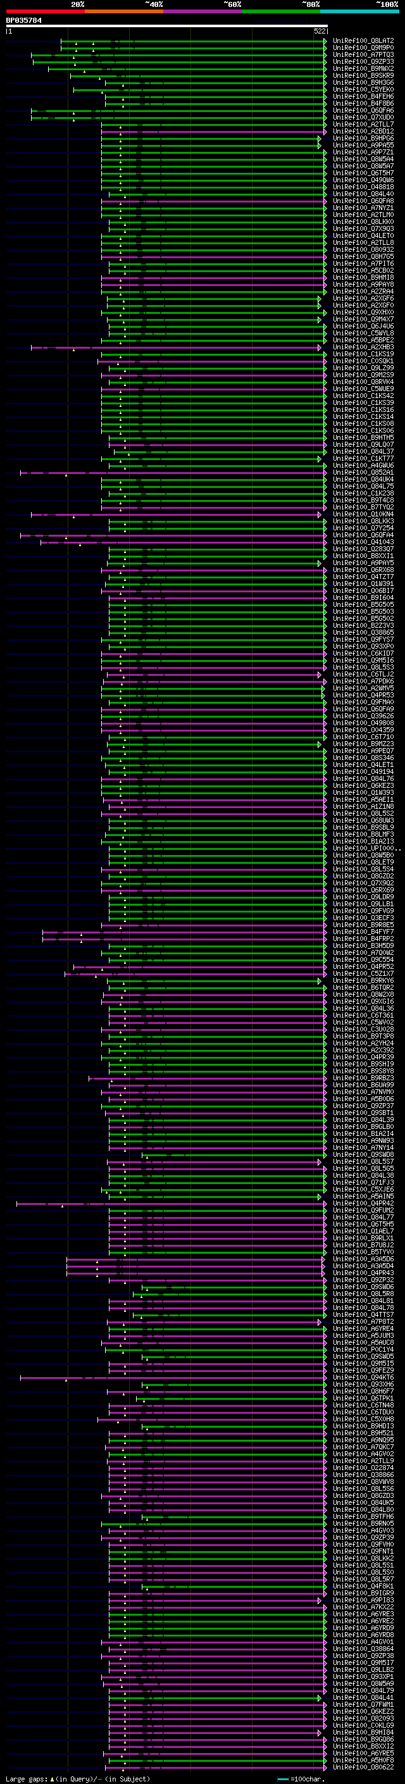Open hit UniRef100_B8LMF3
Viewport: 405px width, 1784px height.
pyautogui.click(x=363, y=834)
